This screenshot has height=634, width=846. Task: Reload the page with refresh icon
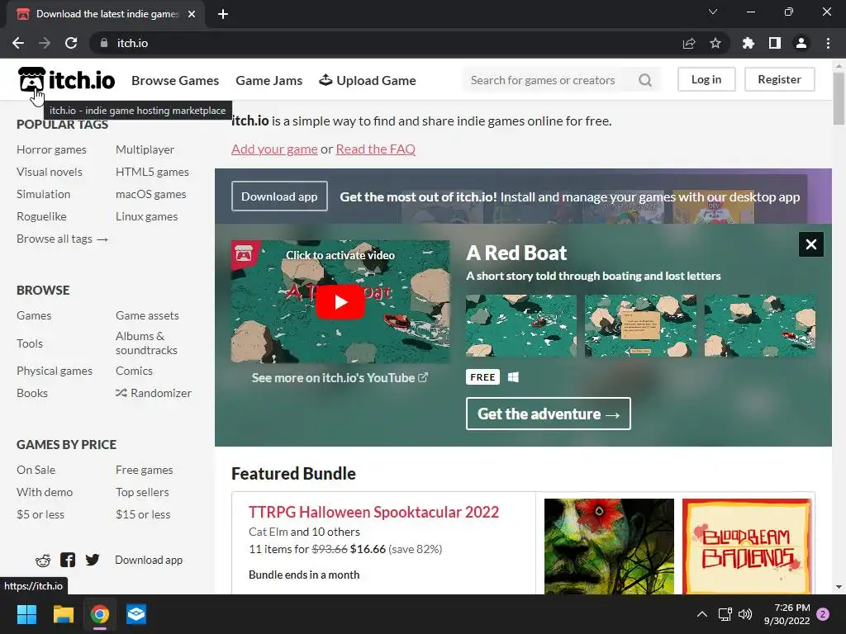[x=71, y=43]
